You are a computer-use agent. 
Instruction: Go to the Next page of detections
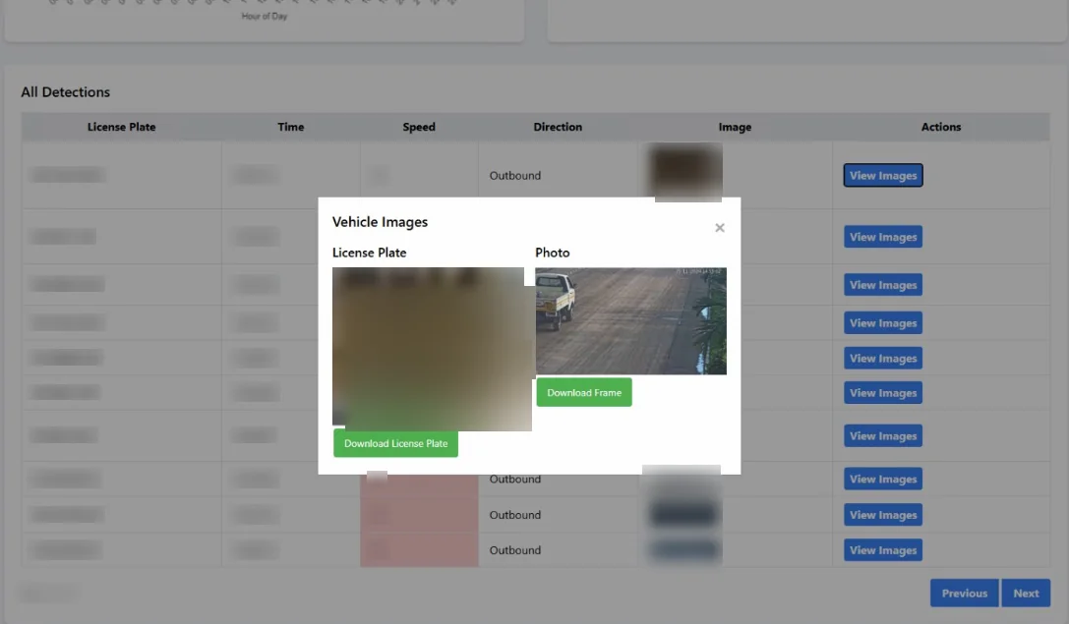click(x=1026, y=594)
